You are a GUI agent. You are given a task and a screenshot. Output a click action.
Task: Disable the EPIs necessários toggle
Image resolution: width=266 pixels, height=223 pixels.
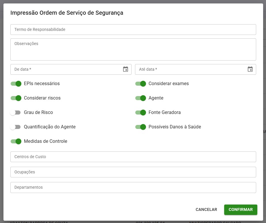coord(16,84)
